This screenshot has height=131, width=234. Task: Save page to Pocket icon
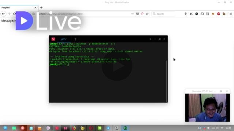137,14
